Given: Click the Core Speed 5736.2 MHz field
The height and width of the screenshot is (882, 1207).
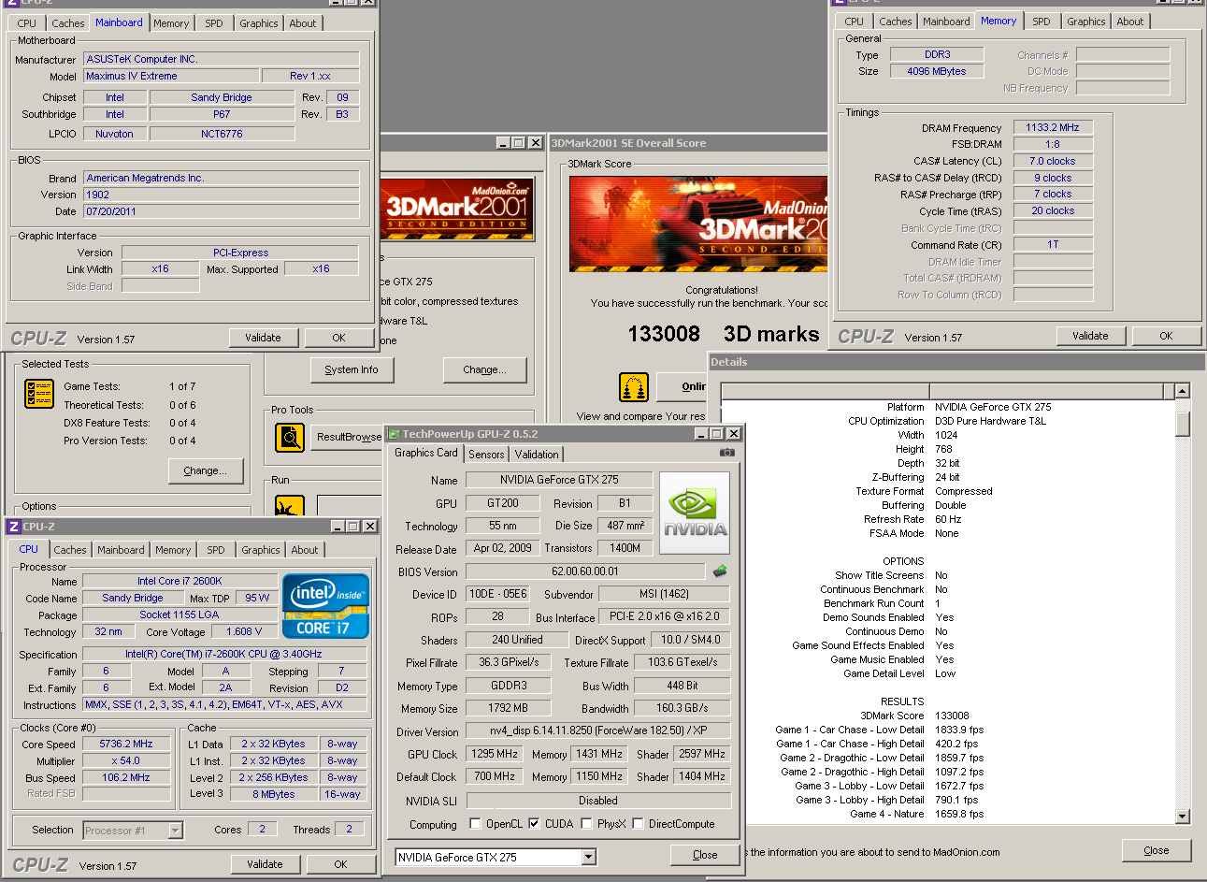Looking at the screenshot, I should (126, 745).
